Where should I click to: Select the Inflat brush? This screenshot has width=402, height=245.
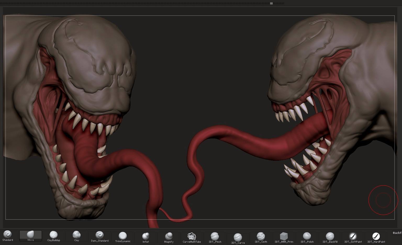146,237
